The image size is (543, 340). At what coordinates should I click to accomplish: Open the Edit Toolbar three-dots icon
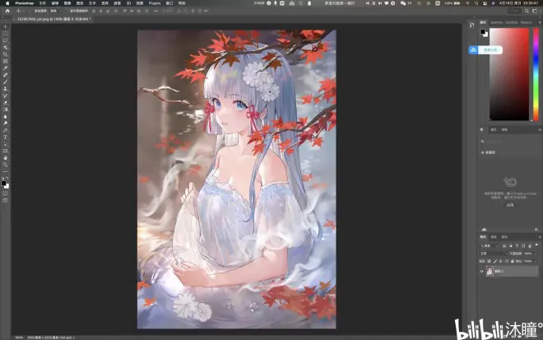[x=5, y=171]
